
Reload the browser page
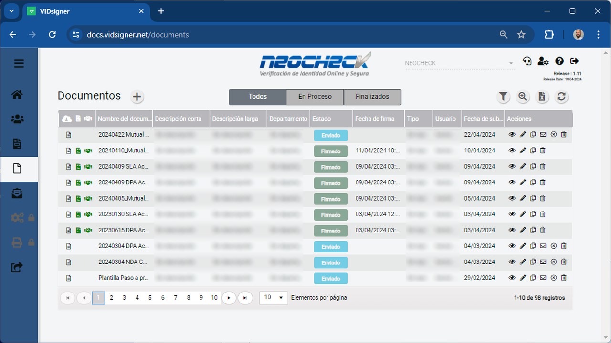pyautogui.click(x=53, y=35)
